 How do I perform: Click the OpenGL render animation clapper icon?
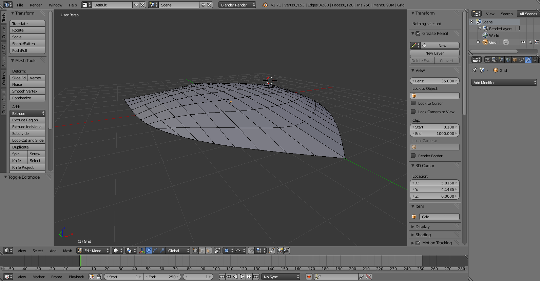pos(287,250)
